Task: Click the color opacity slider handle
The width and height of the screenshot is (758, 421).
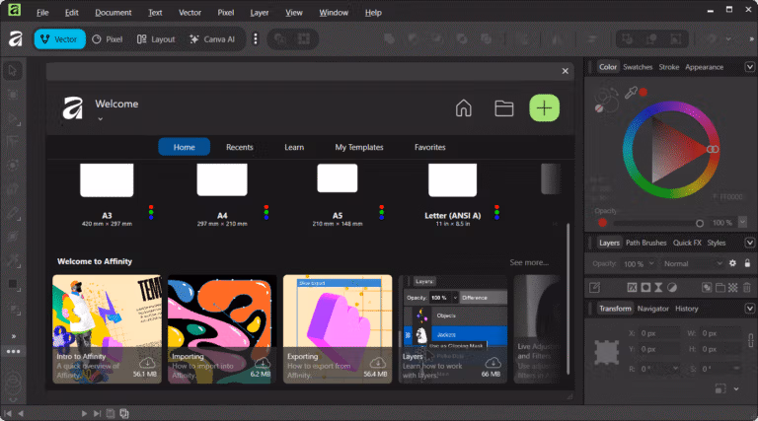Action: click(x=700, y=223)
